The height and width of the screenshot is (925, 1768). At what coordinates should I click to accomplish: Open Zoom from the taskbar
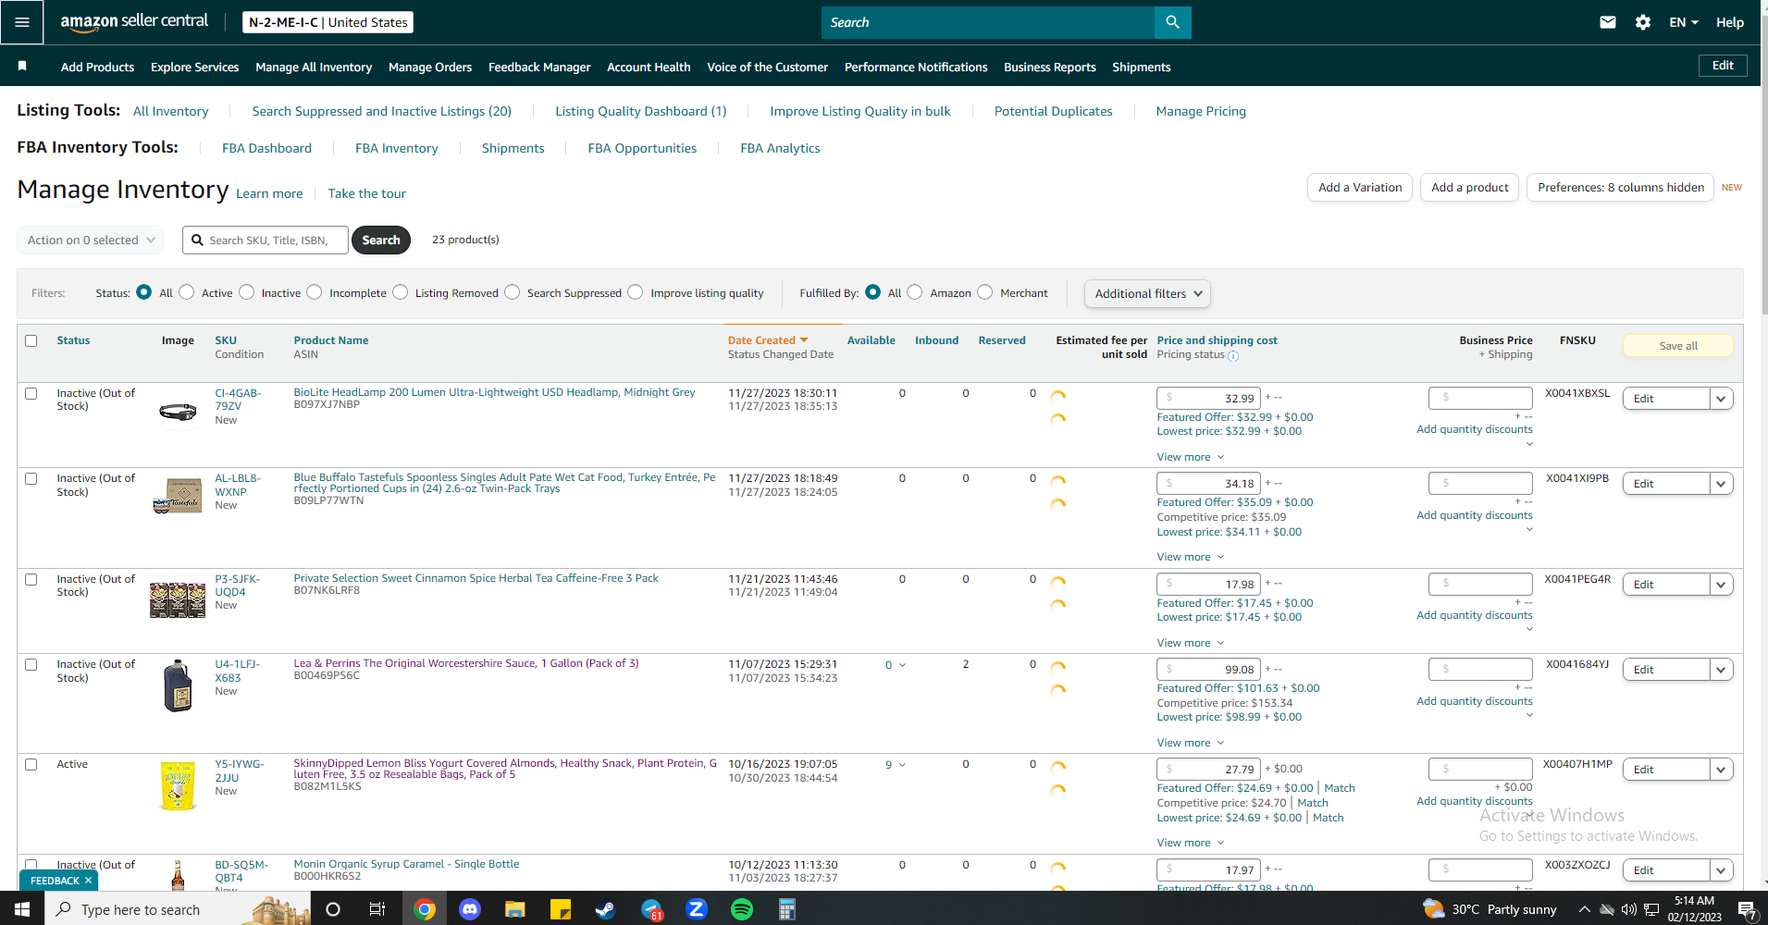click(x=697, y=909)
